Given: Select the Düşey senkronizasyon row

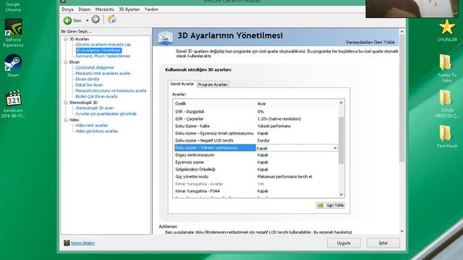Looking at the screenshot, I should click(x=255, y=155).
